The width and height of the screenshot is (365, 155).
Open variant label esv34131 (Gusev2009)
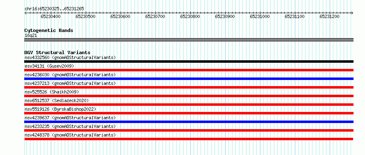pos(49,66)
